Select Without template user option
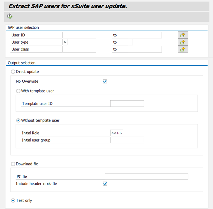 tap(18, 120)
